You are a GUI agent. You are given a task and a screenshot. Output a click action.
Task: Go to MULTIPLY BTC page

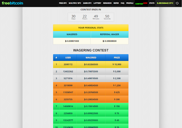[75, 3]
